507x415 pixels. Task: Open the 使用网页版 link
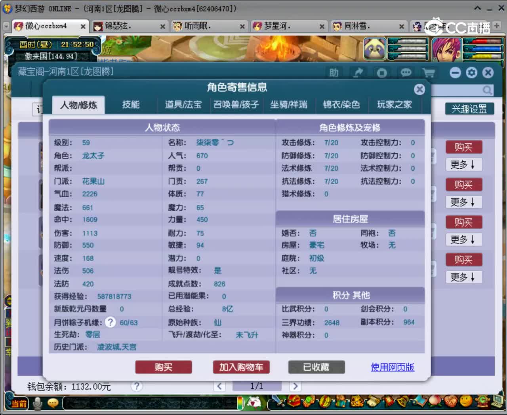pyautogui.click(x=393, y=367)
